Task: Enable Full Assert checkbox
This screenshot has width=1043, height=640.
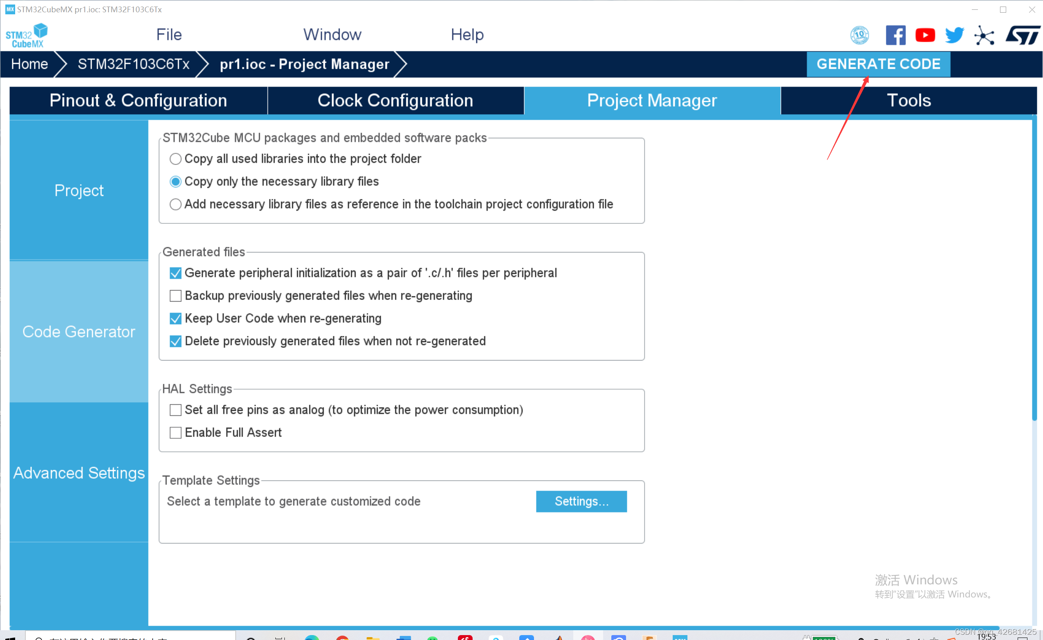Action: [175, 433]
